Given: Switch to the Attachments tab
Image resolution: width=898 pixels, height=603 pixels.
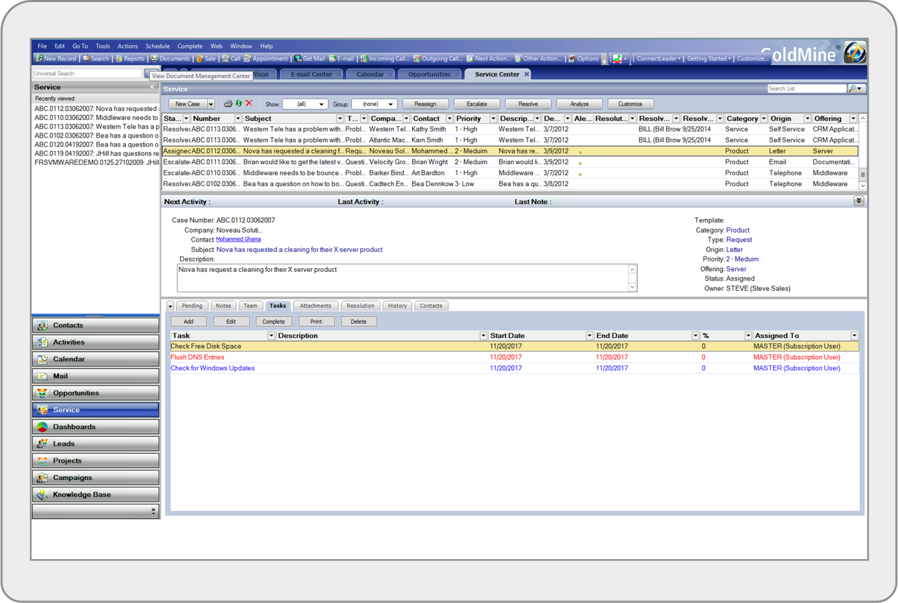Looking at the screenshot, I should 316,306.
